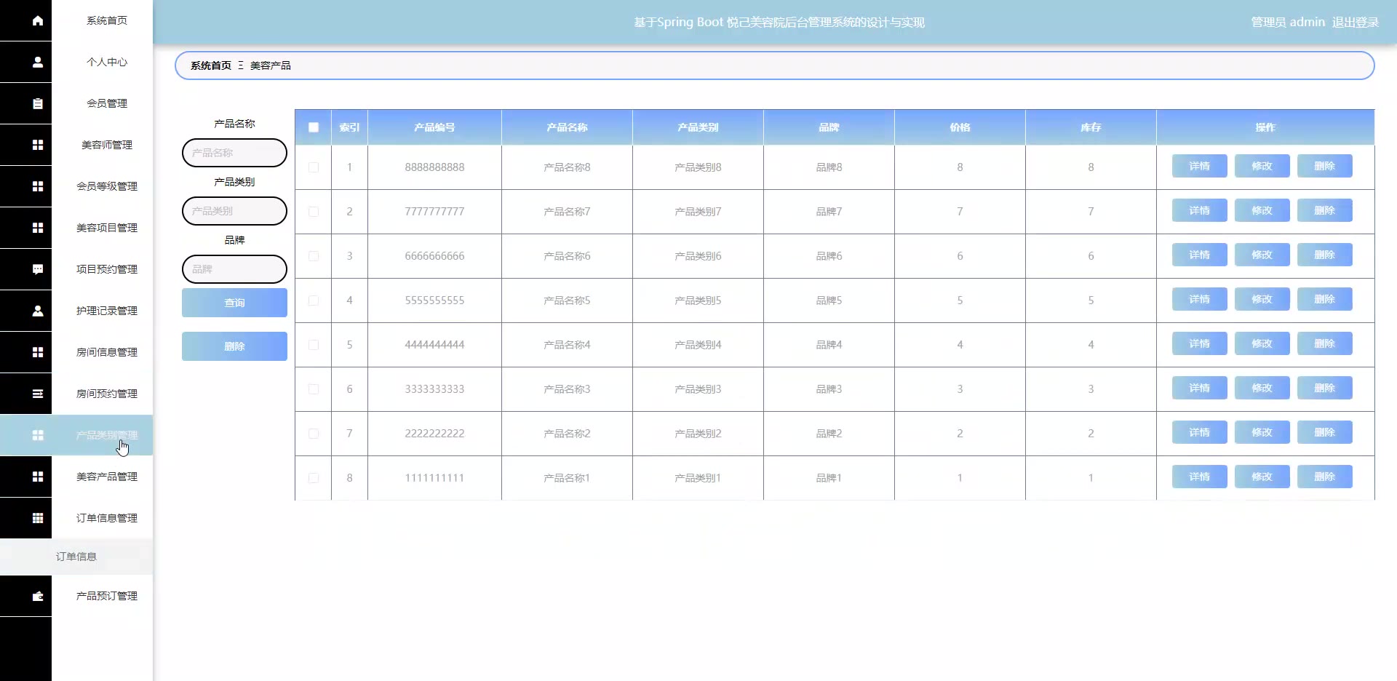Click the chat icon beside 项目预约管理
This screenshot has height=681, width=1397.
click(x=38, y=269)
